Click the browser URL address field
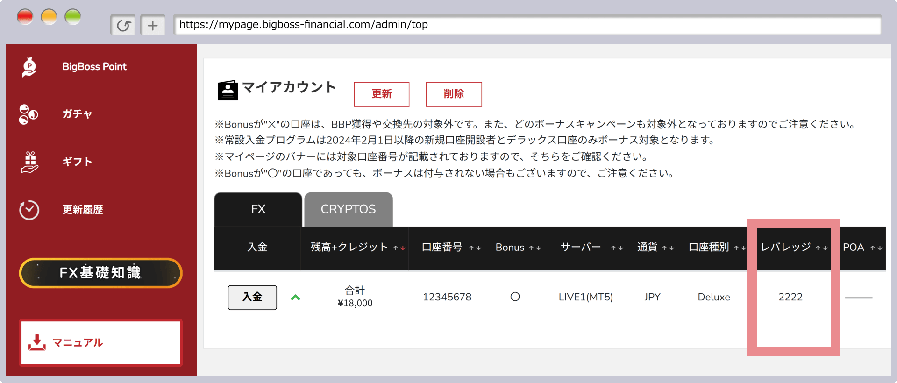This screenshot has height=383, width=897. (527, 25)
